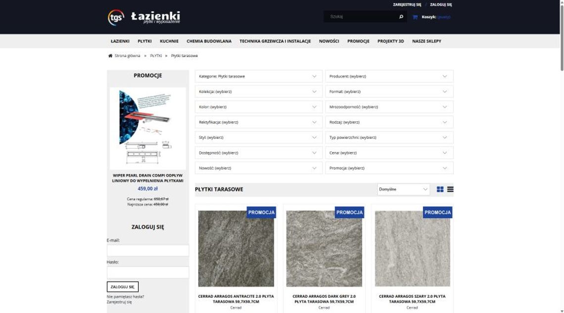Open the Kolor filter dropdown
Image resolution: width=564 pixels, height=313 pixels.
[258, 107]
